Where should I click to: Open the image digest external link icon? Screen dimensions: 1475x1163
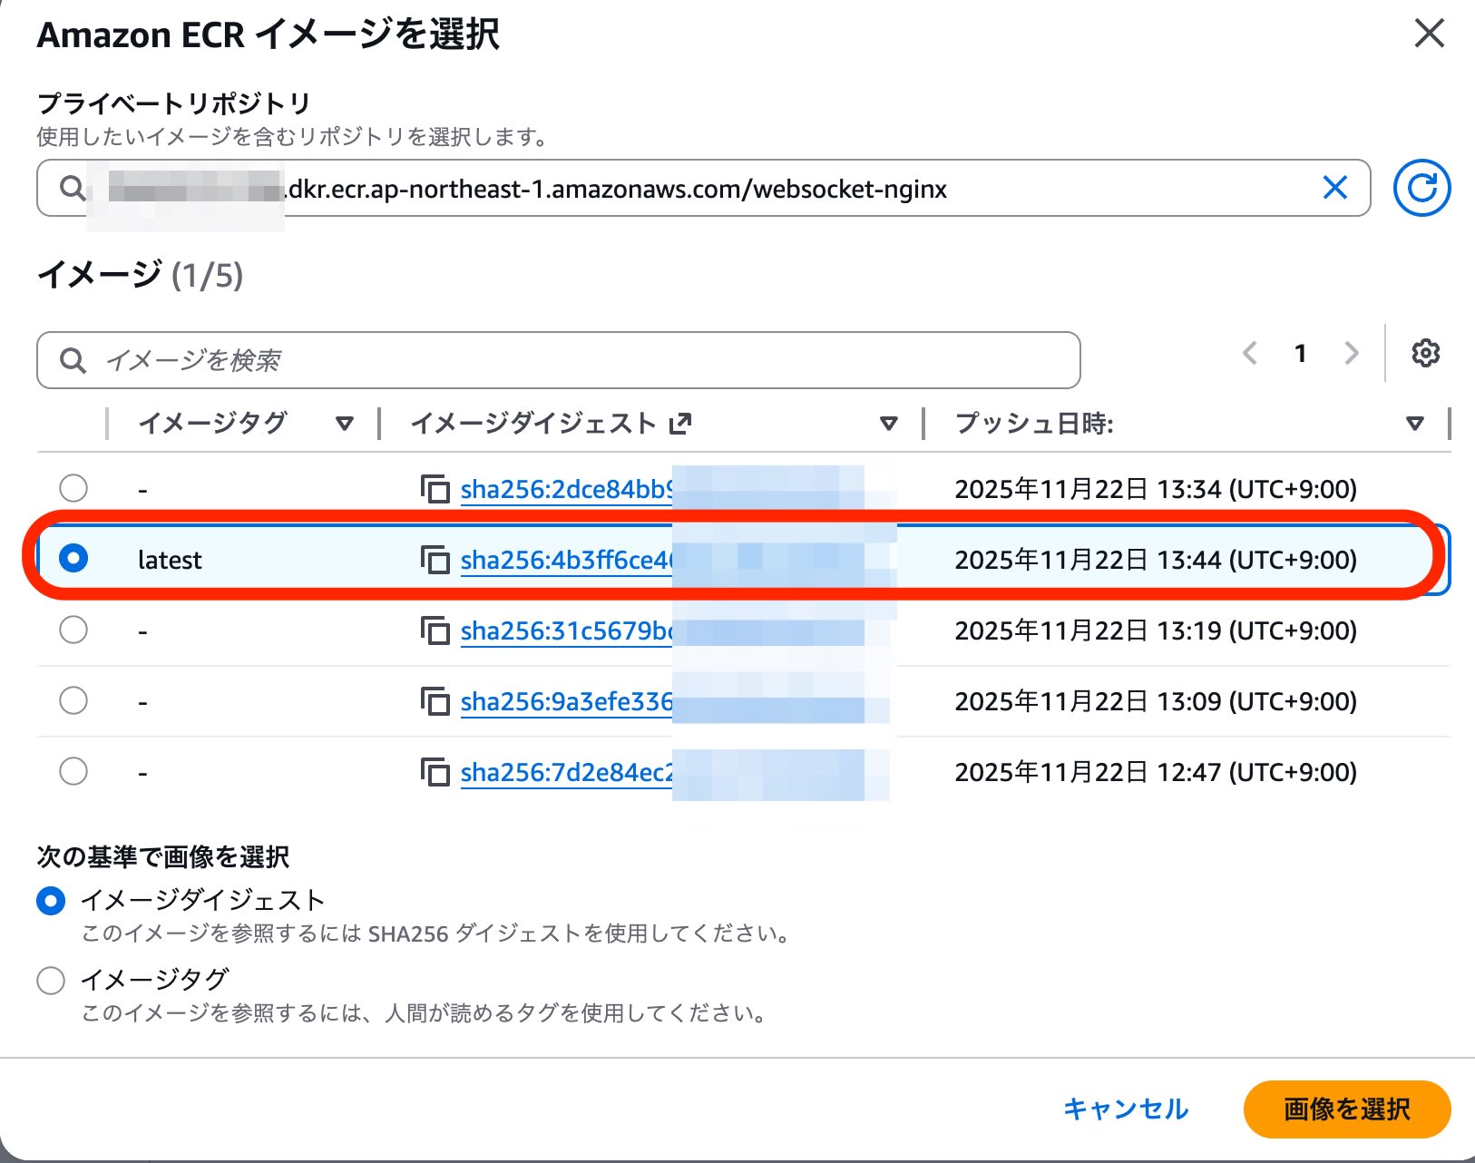[680, 423]
